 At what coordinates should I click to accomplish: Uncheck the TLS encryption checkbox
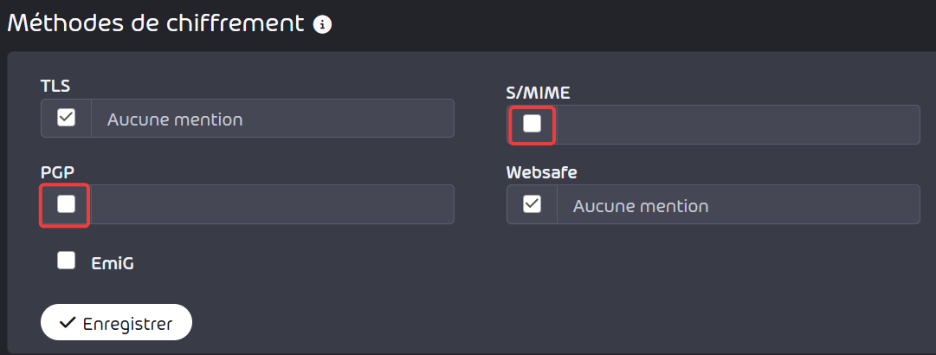[x=66, y=118]
